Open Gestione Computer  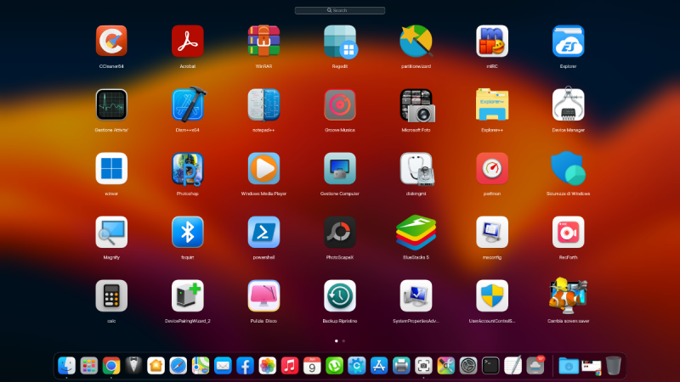pyautogui.click(x=340, y=168)
